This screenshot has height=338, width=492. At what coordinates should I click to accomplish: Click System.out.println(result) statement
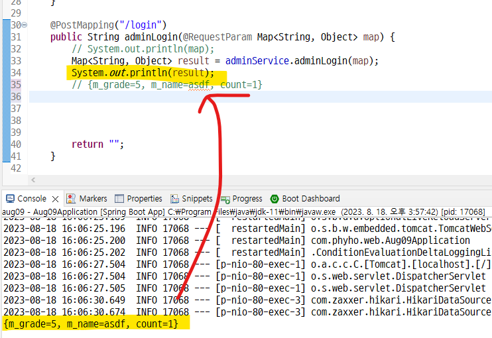pos(143,73)
